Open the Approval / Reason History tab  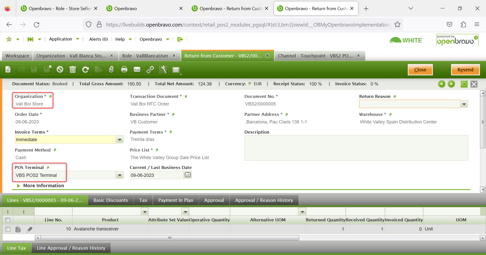click(x=264, y=200)
